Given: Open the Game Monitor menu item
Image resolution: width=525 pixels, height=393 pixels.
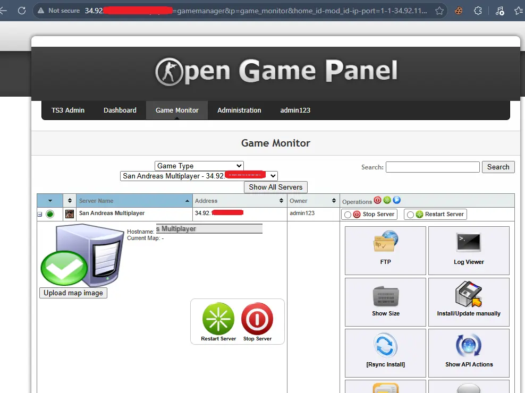Looking at the screenshot, I should pyautogui.click(x=177, y=110).
